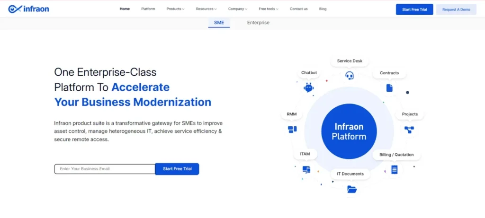Click the Projects flowchart icon
485x218 pixels.
point(409,130)
